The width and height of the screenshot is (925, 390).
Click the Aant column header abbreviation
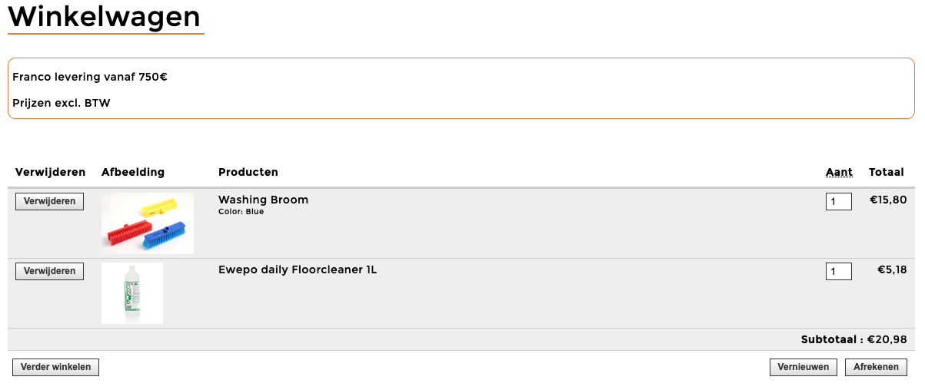click(x=839, y=172)
